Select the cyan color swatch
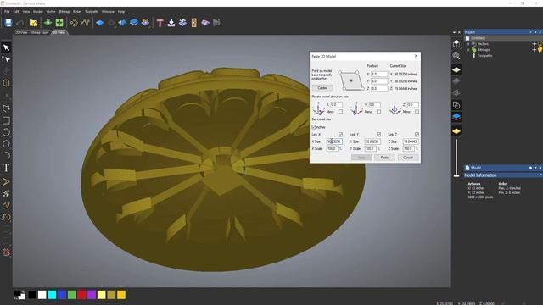Screen dimensions: 543x305 [52, 295]
